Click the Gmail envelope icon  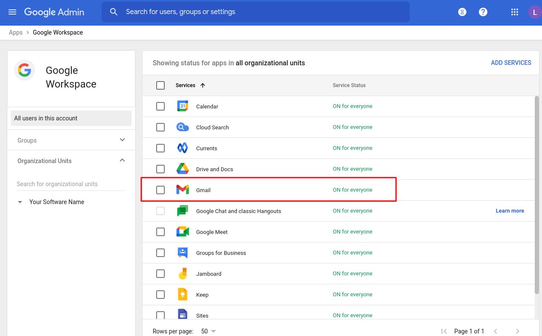pos(183,190)
